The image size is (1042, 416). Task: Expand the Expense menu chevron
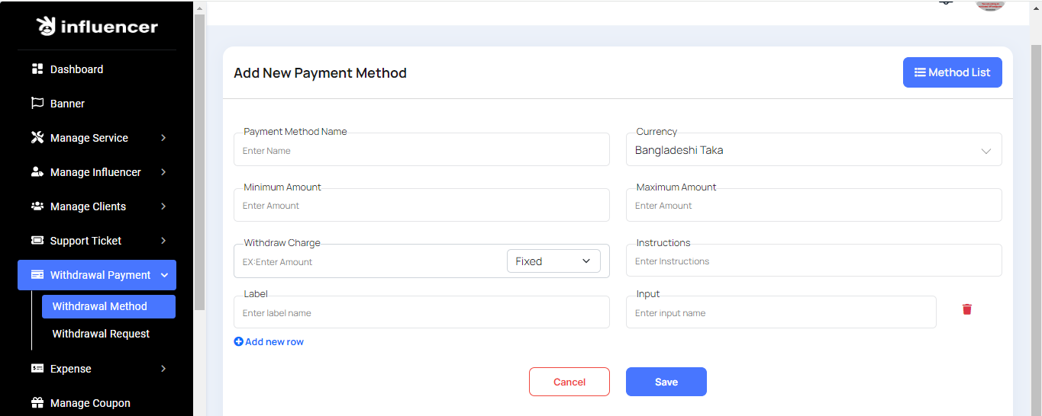[x=163, y=369]
